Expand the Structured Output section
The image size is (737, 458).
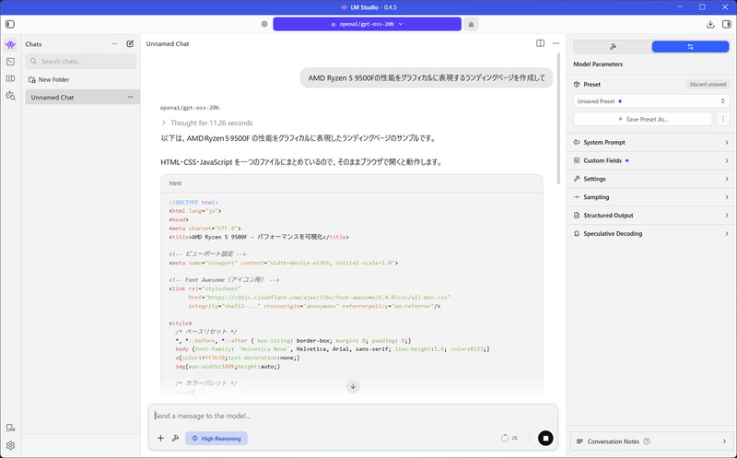coord(651,216)
